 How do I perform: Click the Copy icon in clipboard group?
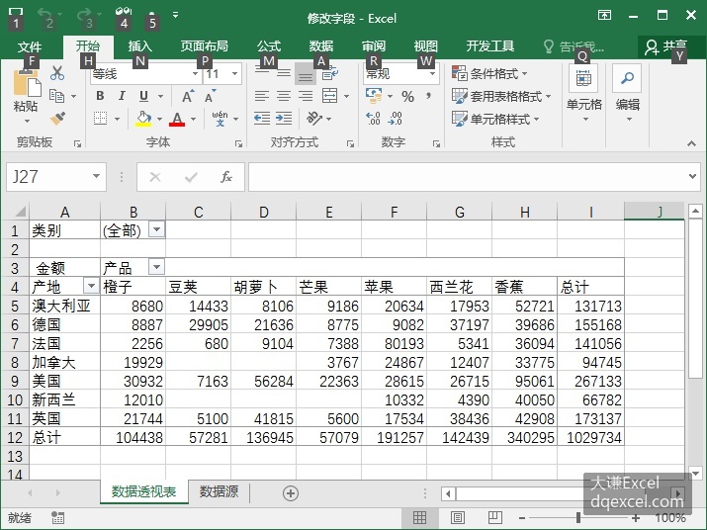click(56, 96)
